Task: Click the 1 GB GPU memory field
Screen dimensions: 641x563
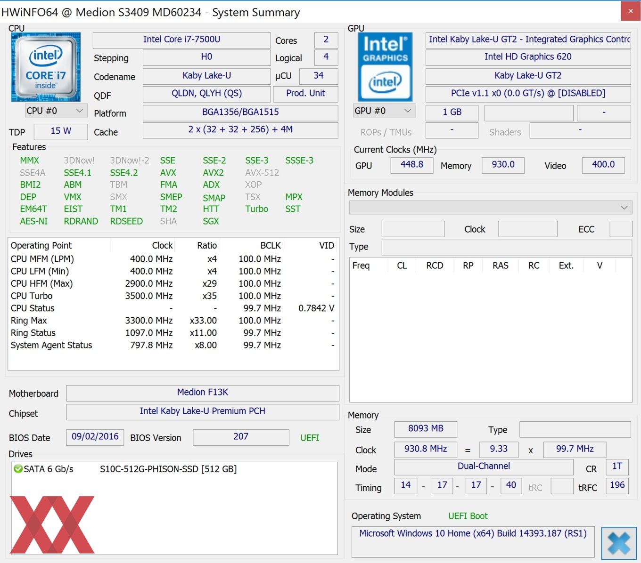Action: click(452, 113)
